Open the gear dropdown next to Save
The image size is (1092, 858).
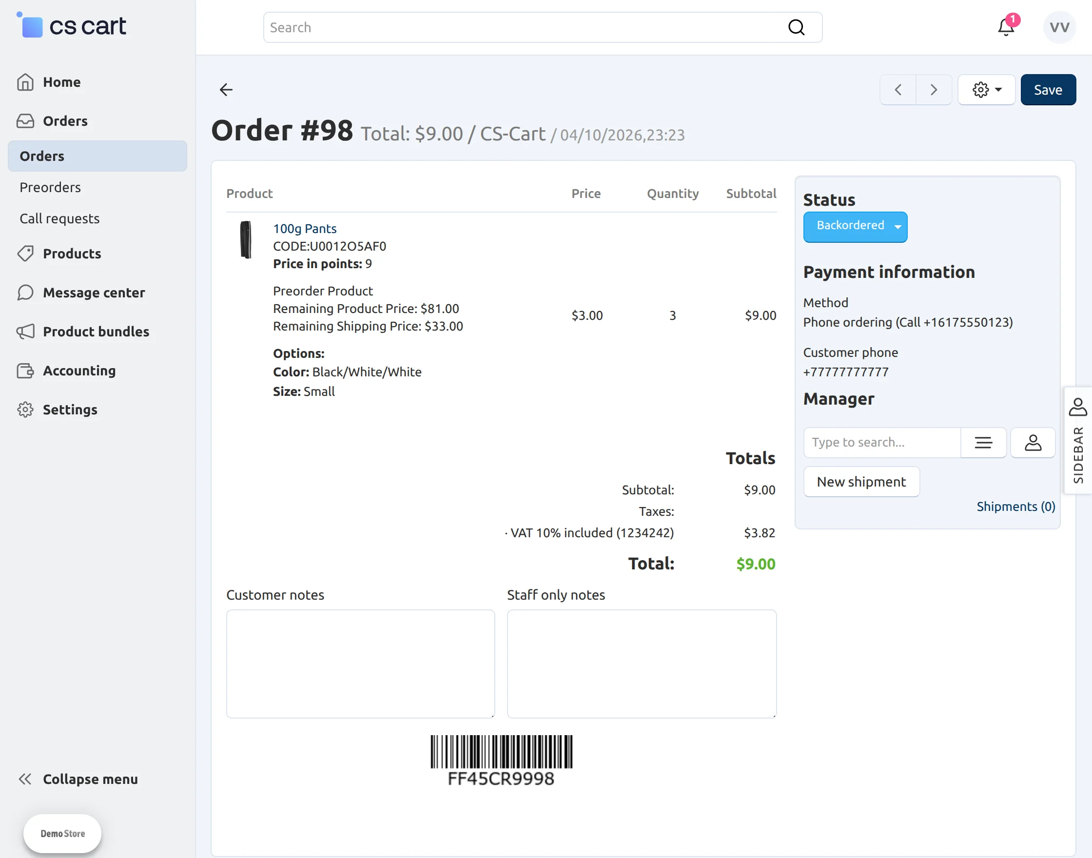[x=986, y=89]
